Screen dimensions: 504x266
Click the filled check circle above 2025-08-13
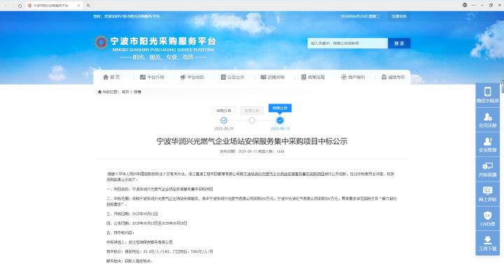[x=280, y=120]
